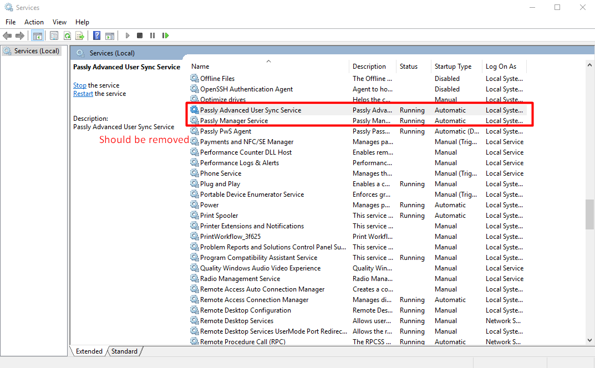Click gear icon of Print Spooler service
Viewport: 595px width, 368px height.
pos(194,215)
